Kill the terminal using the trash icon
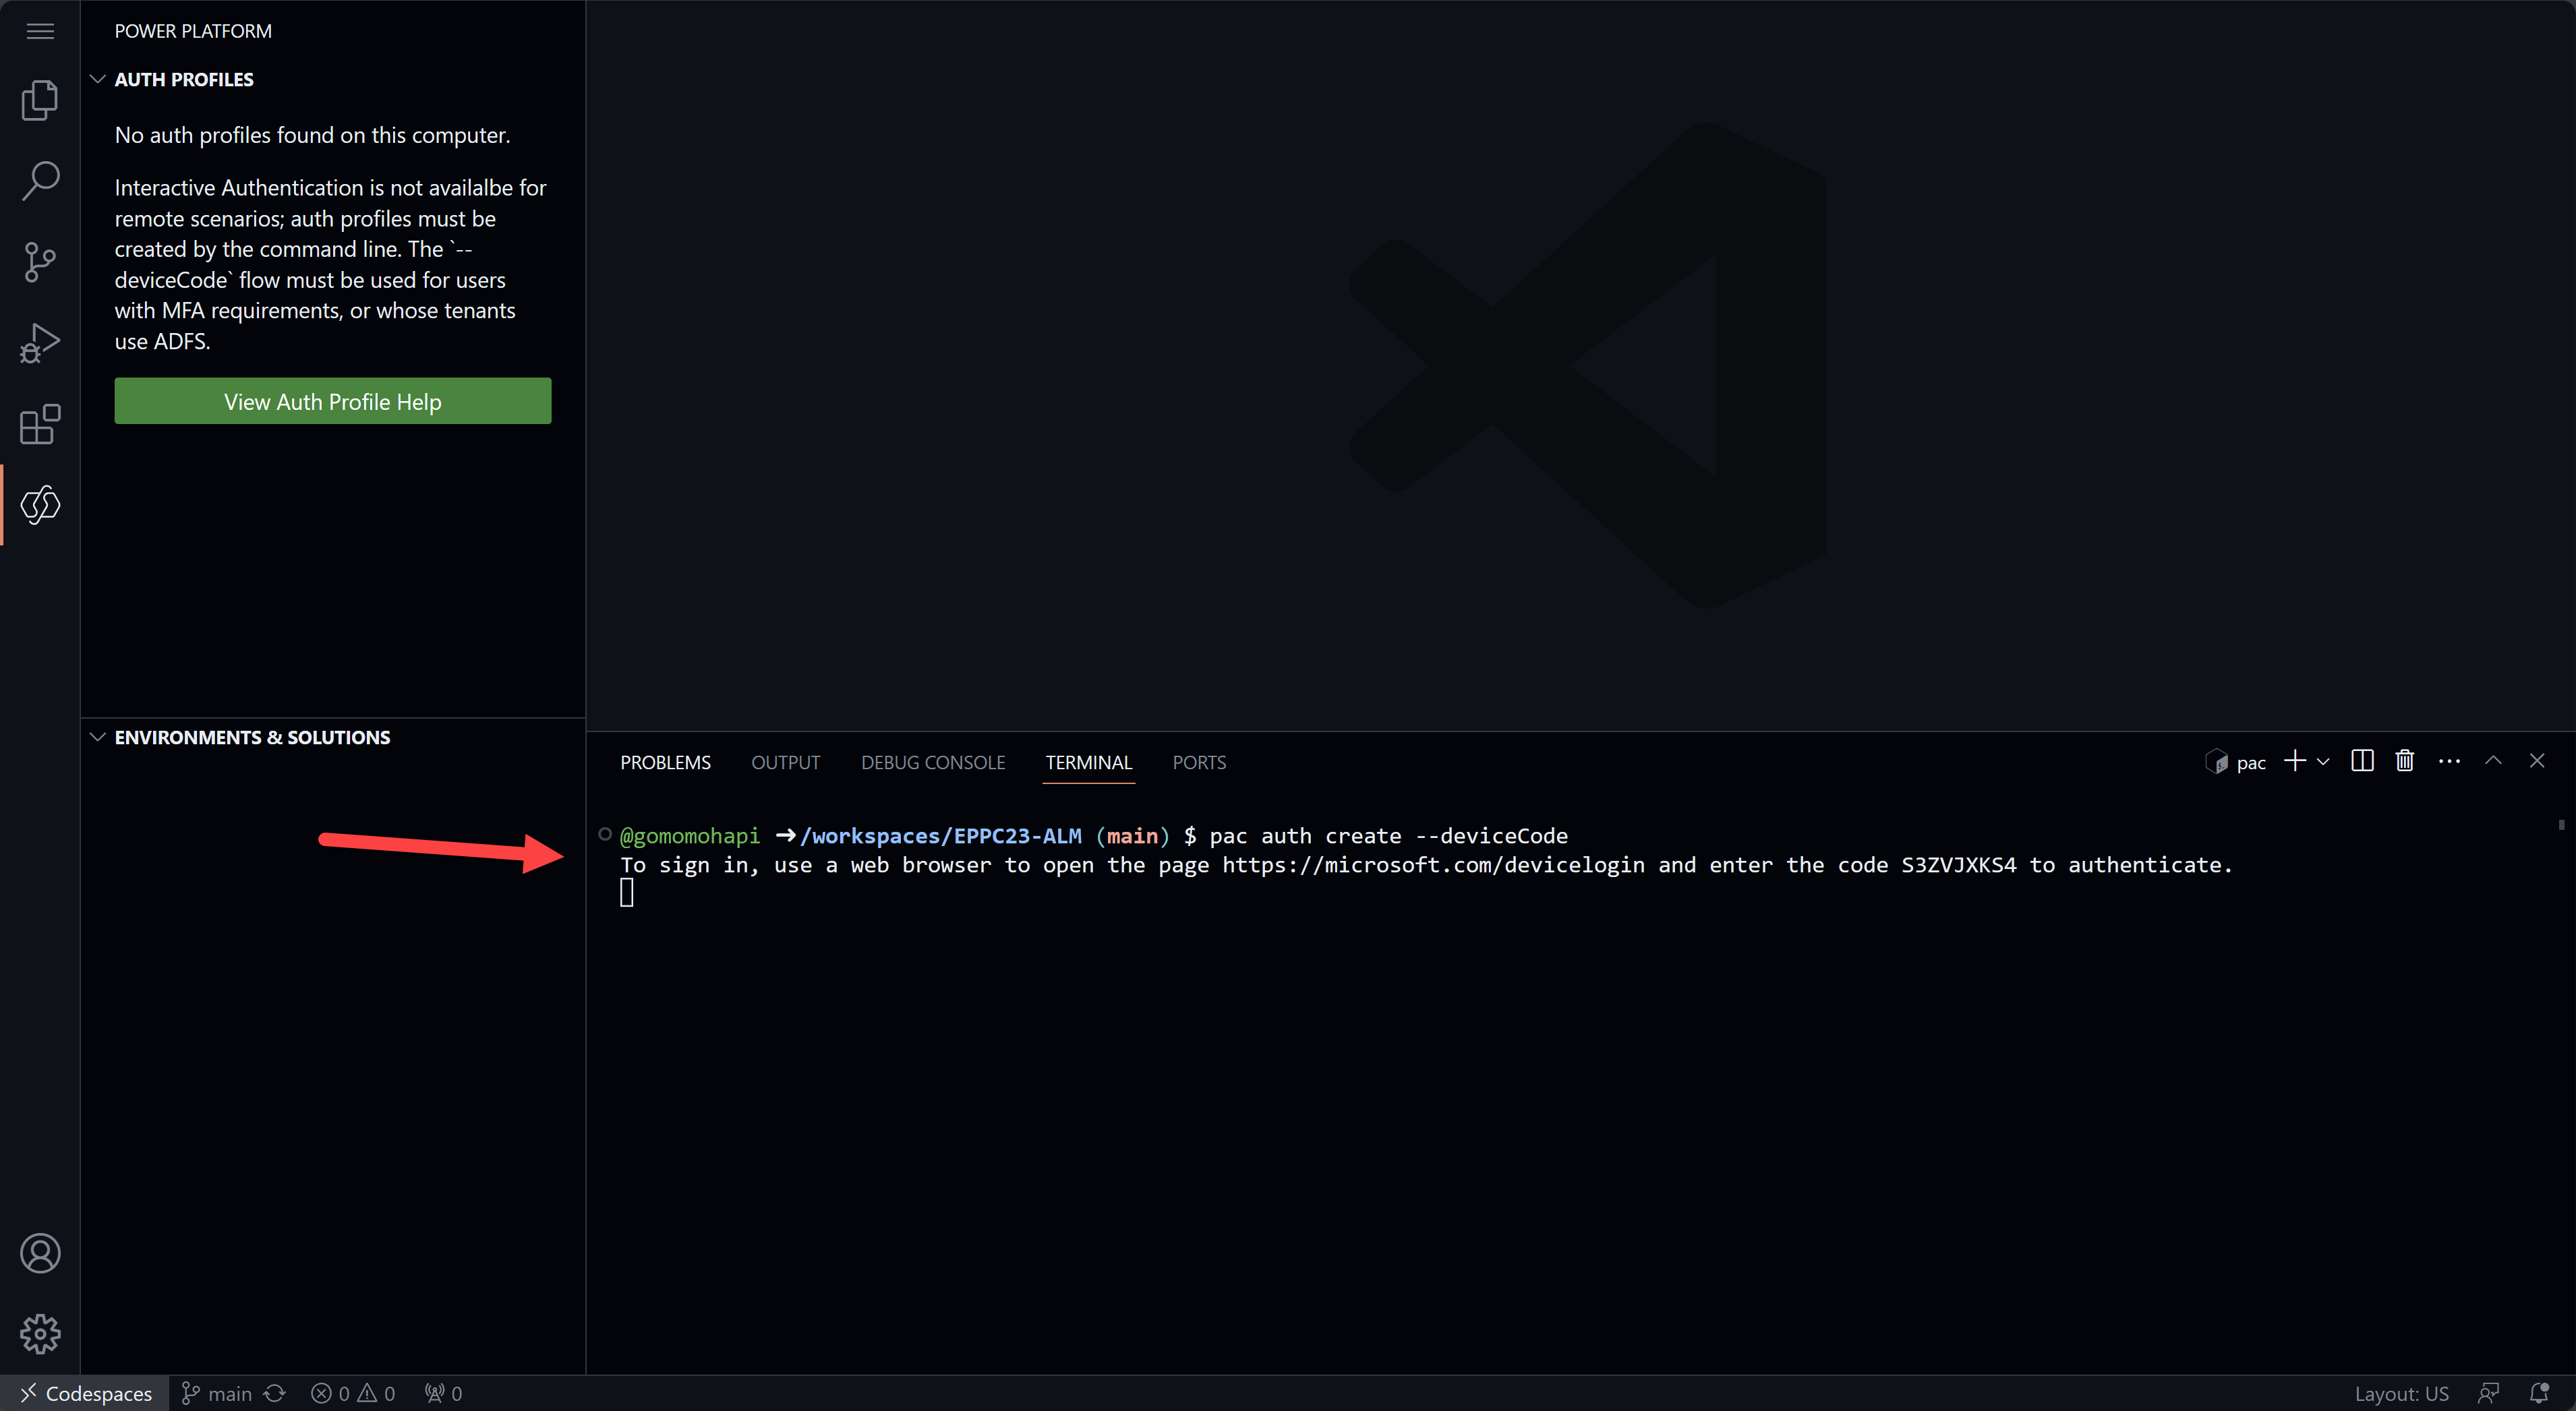 pos(2404,761)
